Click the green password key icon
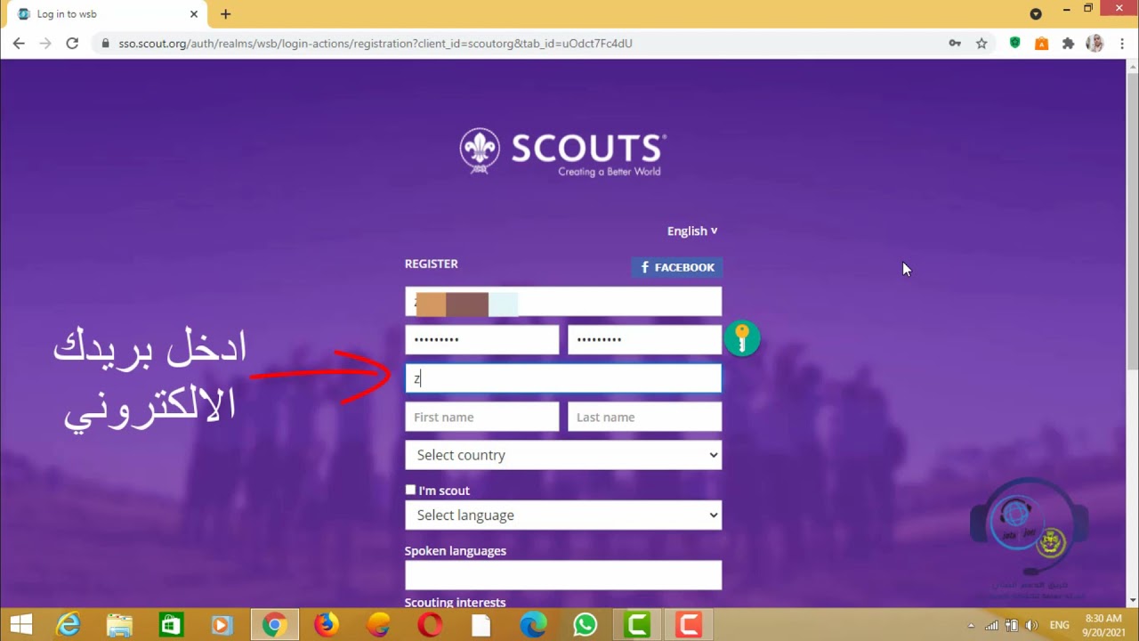 tap(742, 338)
